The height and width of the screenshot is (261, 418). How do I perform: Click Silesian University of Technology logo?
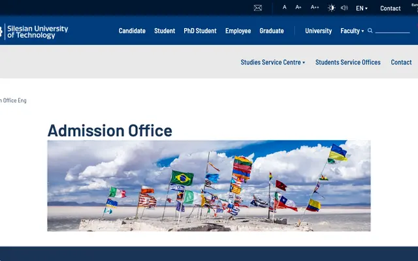pyautogui.click(x=34, y=32)
